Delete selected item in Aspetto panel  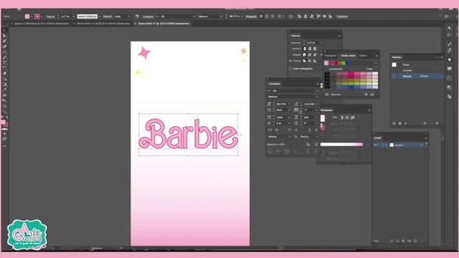coord(437,123)
